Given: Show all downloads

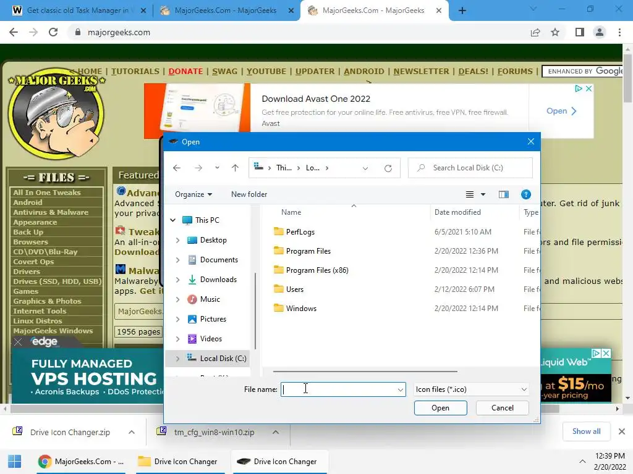Looking at the screenshot, I should pos(586,431).
